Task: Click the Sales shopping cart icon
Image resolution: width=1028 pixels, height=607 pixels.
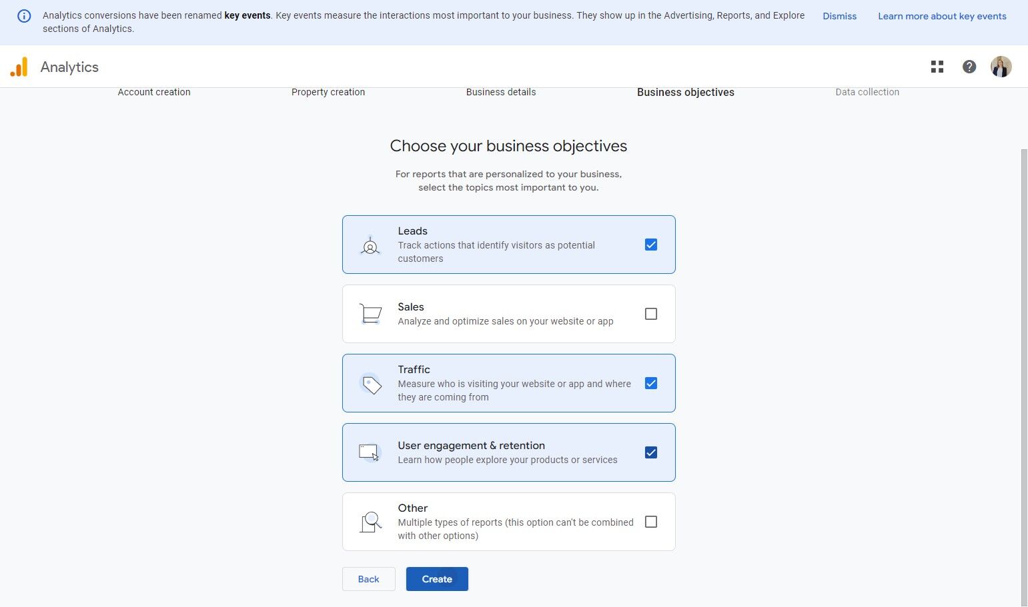Action: (370, 314)
